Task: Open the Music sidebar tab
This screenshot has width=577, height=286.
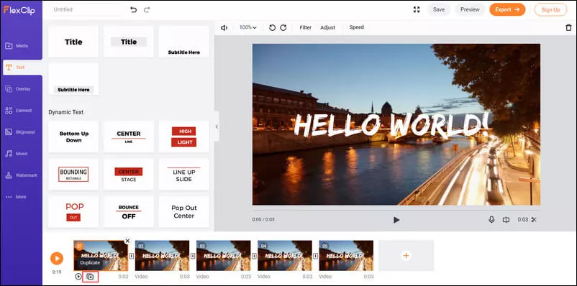Action: pos(22,154)
